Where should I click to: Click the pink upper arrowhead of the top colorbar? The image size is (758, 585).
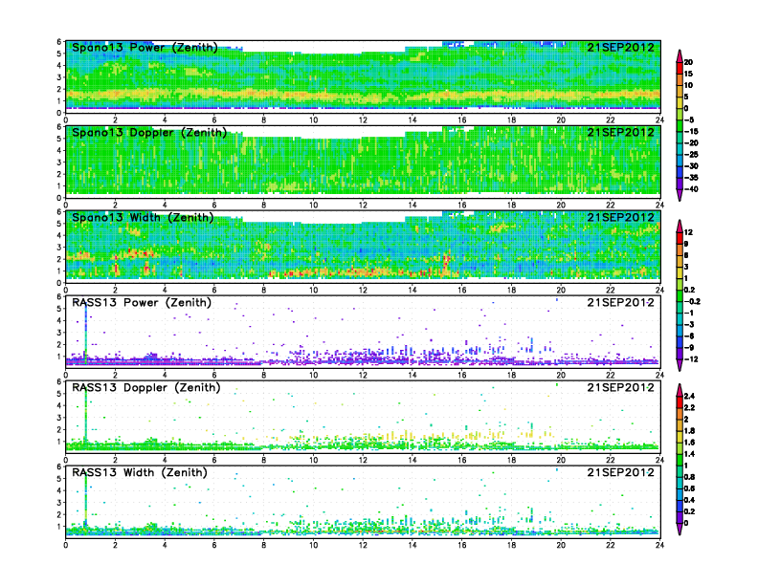point(680,56)
